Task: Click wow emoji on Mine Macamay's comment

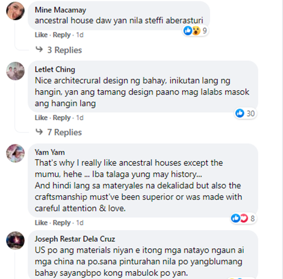Action: (x=196, y=31)
